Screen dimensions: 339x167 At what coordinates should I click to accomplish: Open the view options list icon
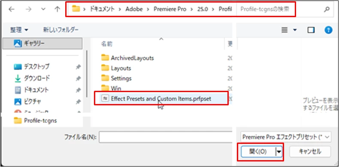tap(285, 30)
